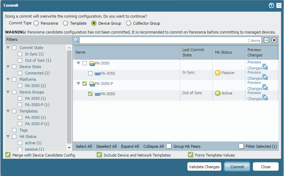Click the search magnifier icon
Screen dimensions: 284x176
(x=76, y=40)
